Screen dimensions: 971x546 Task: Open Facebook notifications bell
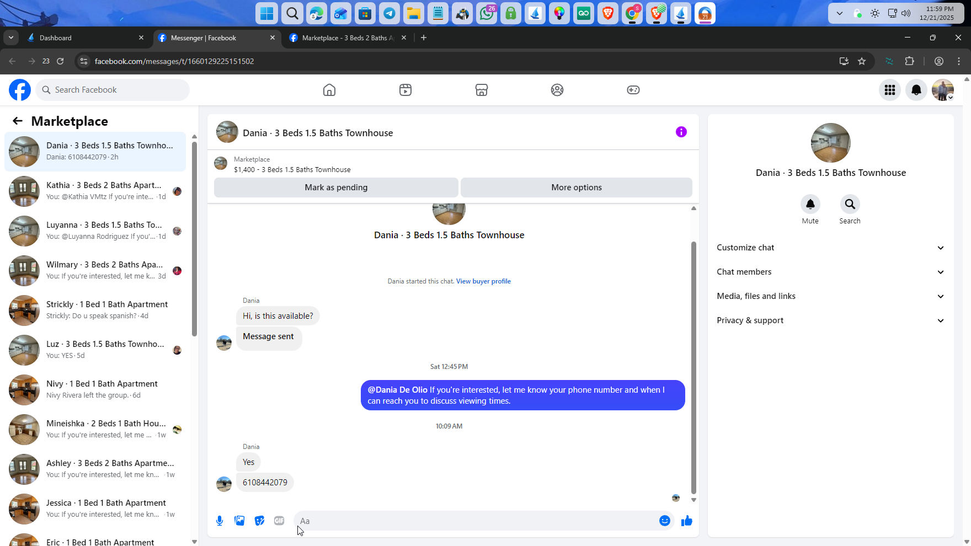click(x=916, y=90)
